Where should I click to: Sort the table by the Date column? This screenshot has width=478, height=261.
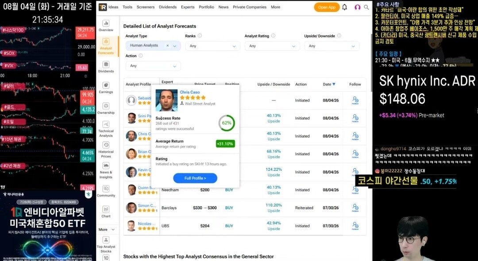coord(329,84)
